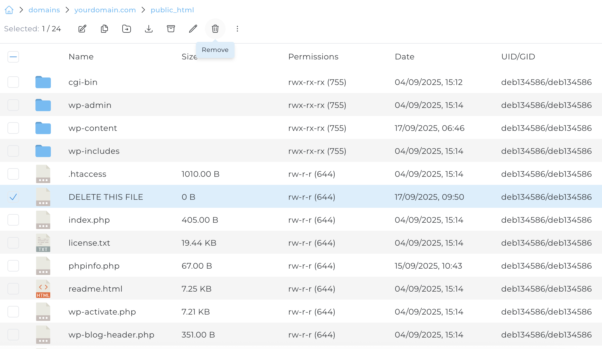Open the wp-includes folder icon
This screenshot has width=602, height=349.
pos(43,151)
